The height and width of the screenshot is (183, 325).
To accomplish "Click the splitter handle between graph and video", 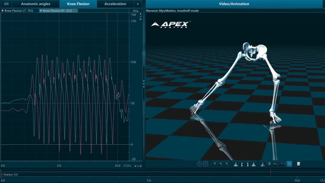I will pos(144,84).
